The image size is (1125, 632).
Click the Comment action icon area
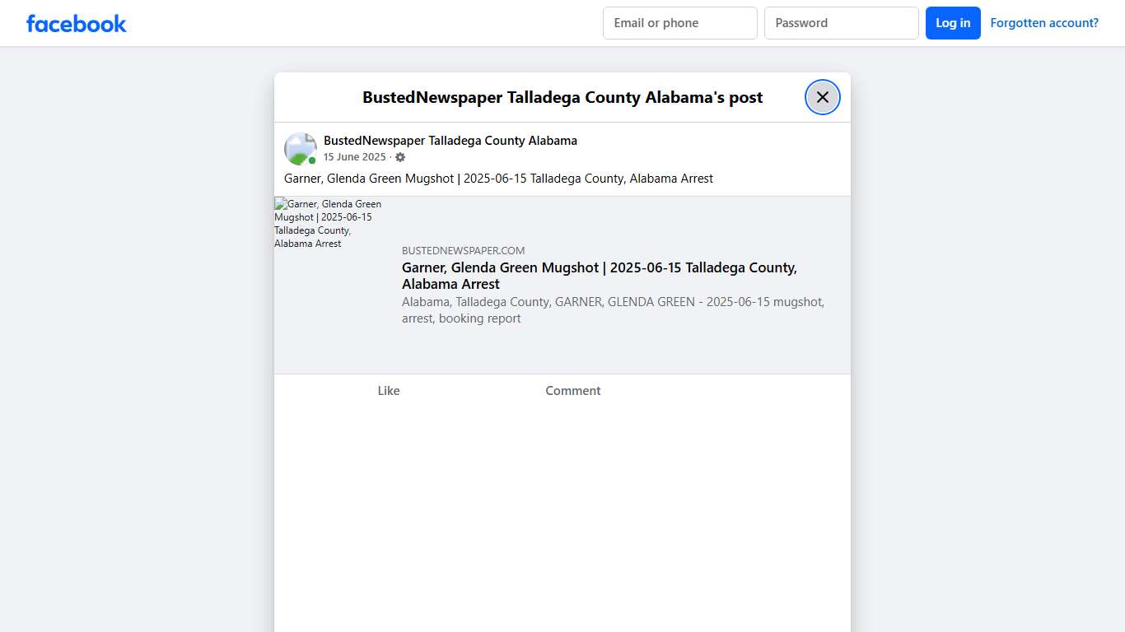572,390
